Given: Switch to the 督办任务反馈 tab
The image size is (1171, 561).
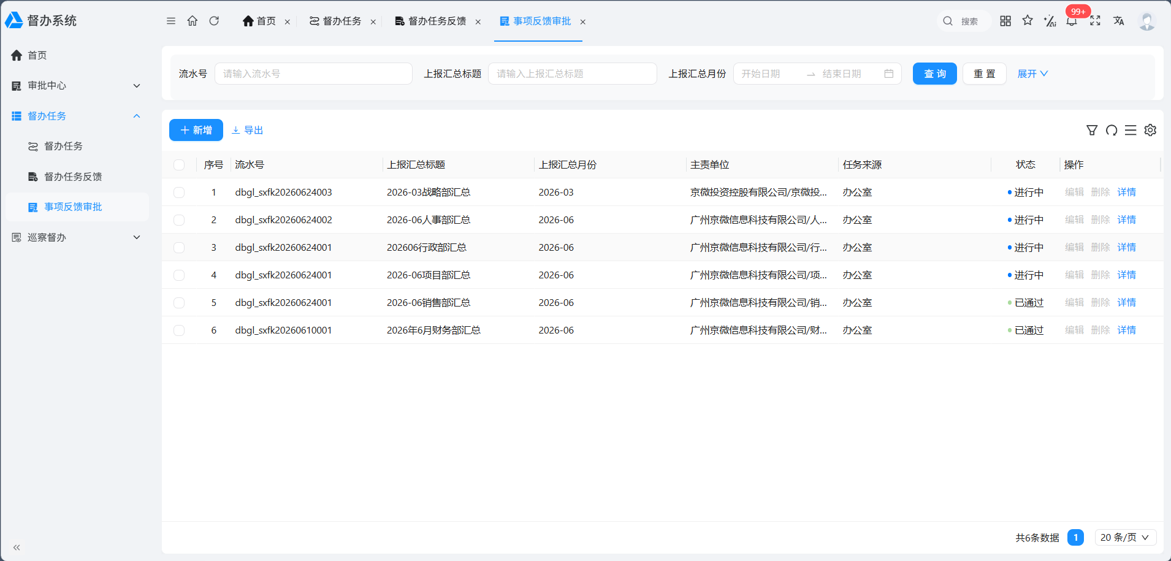Looking at the screenshot, I should (x=438, y=21).
